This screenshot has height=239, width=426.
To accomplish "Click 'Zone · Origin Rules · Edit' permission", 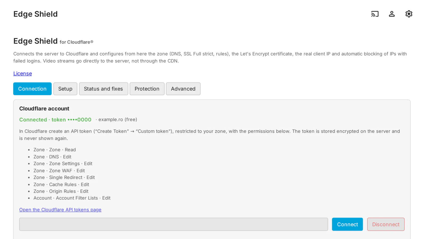I will (x=61, y=191).
